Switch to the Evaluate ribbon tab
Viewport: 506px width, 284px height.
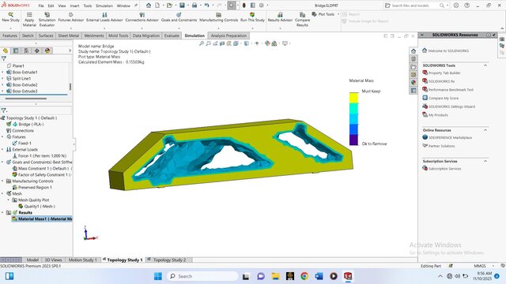pyautogui.click(x=172, y=35)
